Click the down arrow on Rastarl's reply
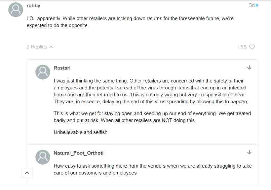This screenshot has height=190, width=271. point(249,68)
